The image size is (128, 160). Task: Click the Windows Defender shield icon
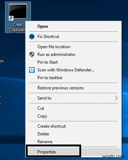coord(32,70)
